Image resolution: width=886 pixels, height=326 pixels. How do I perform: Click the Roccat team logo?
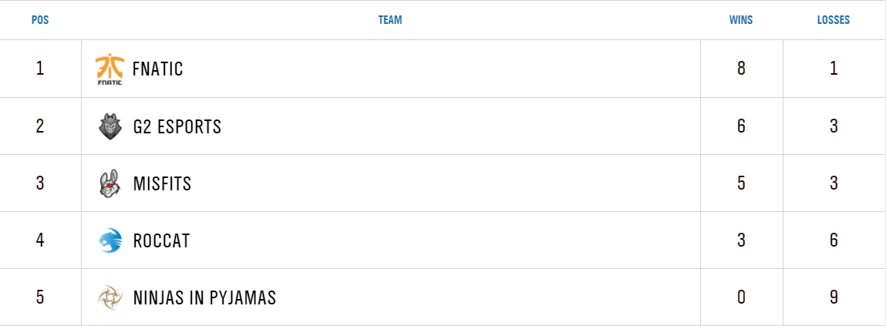click(x=109, y=240)
